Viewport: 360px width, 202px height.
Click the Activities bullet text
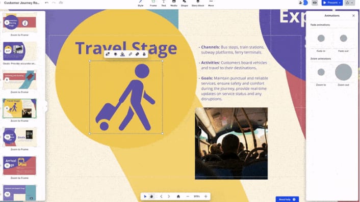coord(234,65)
